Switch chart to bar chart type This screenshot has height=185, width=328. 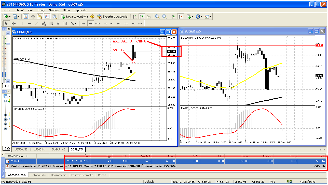(135, 17)
